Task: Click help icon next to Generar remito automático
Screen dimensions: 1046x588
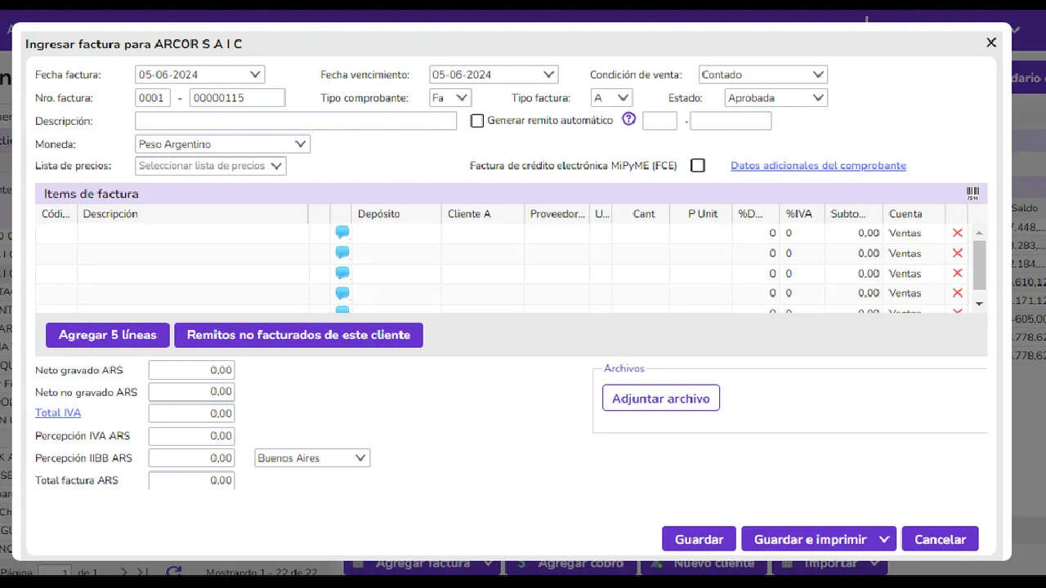Action: tap(628, 119)
